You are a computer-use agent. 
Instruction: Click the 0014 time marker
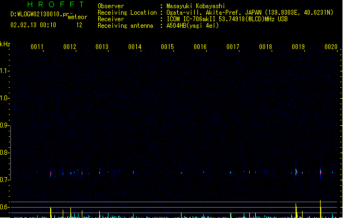coord(135,47)
